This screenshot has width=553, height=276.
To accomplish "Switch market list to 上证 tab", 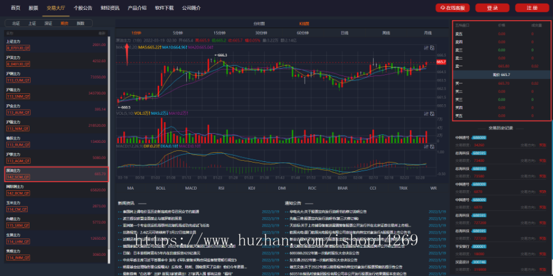I will coord(32,23).
